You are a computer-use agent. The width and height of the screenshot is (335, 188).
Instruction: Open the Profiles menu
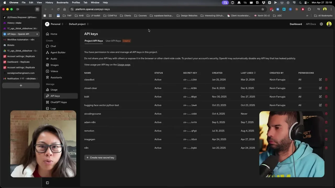(x=76, y=2)
